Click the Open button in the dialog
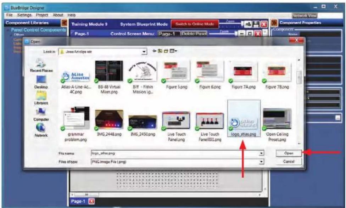 coord(289,153)
